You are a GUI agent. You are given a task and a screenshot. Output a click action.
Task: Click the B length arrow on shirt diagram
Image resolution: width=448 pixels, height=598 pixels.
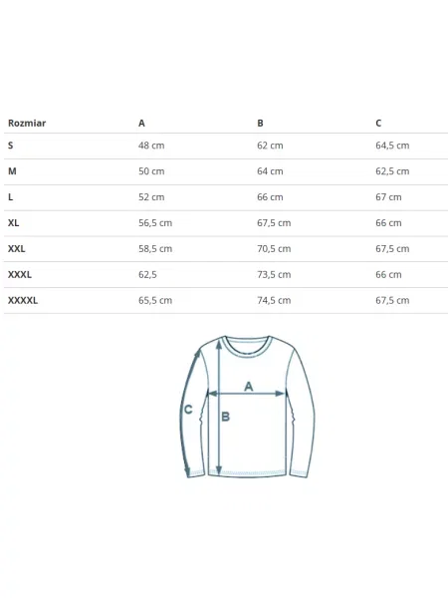coord(219,408)
